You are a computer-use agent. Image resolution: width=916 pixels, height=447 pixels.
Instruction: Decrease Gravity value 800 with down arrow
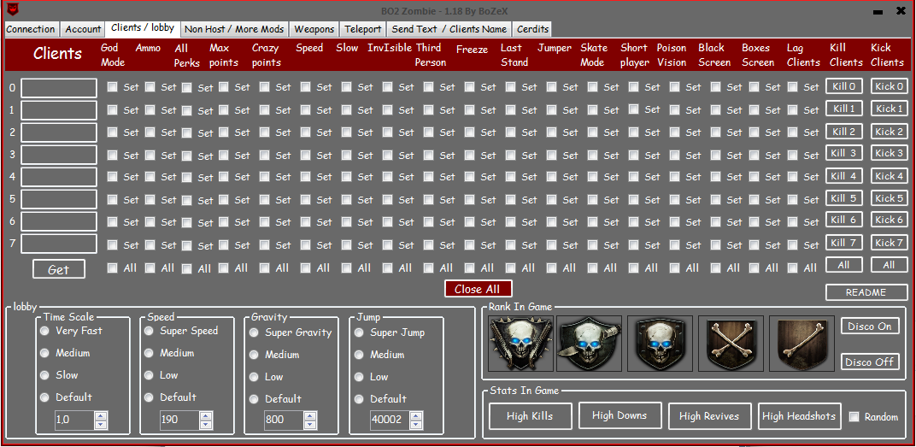pyautogui.click(x=310, y=424)
